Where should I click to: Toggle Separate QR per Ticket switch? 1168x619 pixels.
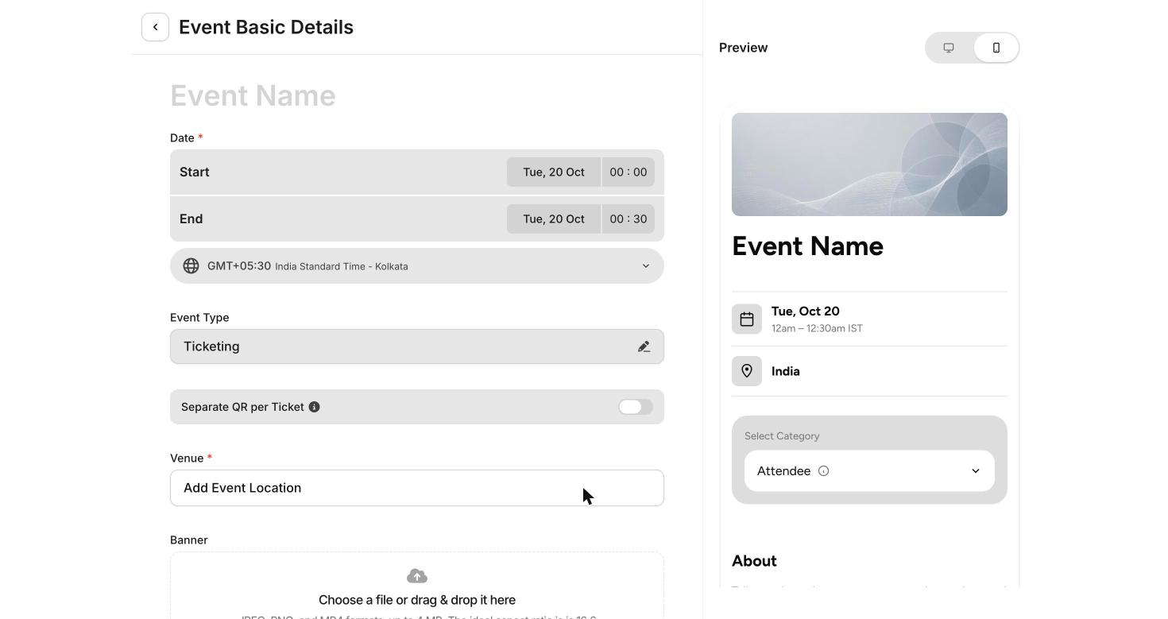(x=636, y=407)
